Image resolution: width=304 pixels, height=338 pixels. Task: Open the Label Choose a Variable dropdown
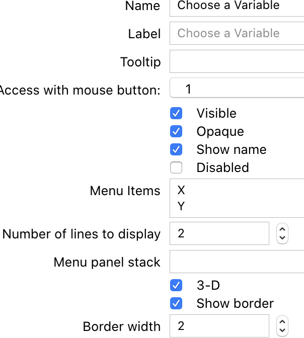237,34
